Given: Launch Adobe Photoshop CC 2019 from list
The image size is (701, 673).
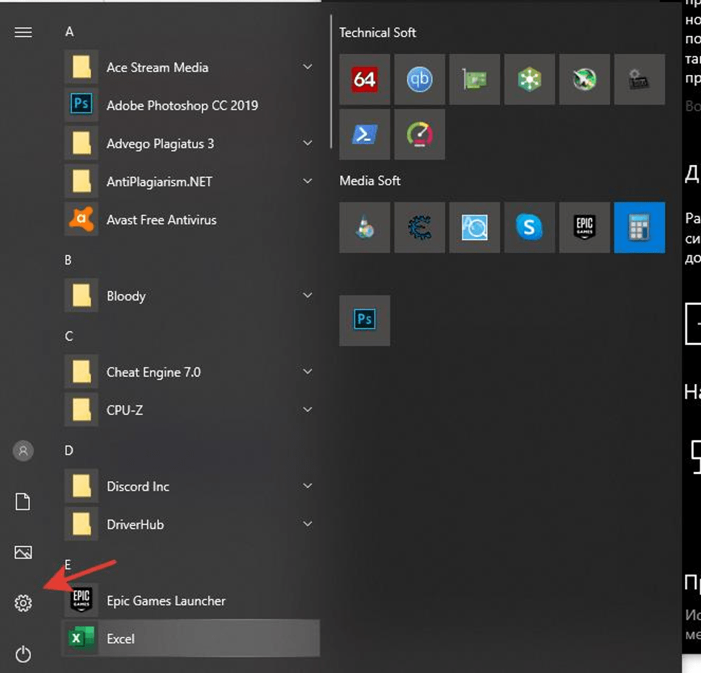Looking at the screenshot, I should coord(192,105).
